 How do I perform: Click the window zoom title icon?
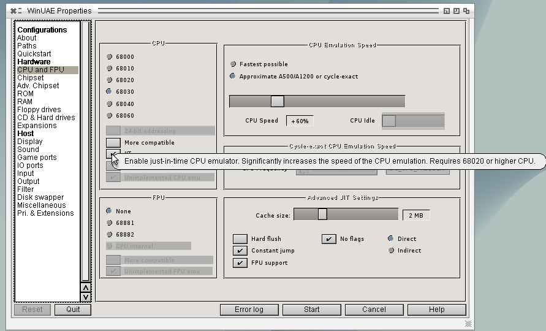(456, 11)
